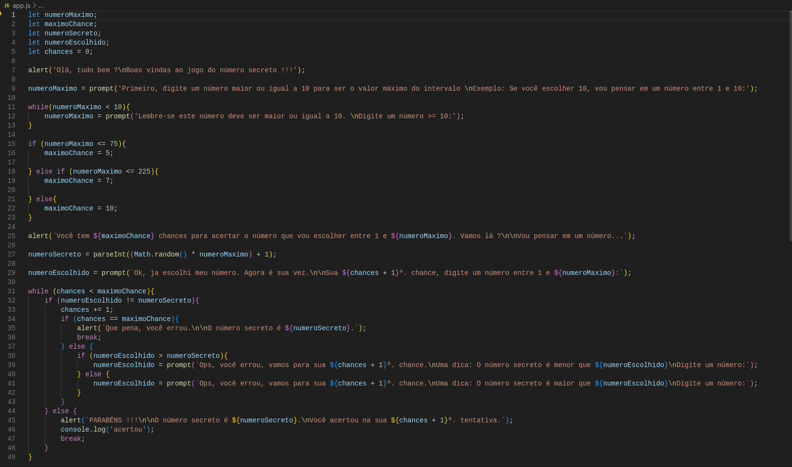Screen dimensions: 792x467
Task: Click 'maior que' text on line 41
Action: click(572, 384)
